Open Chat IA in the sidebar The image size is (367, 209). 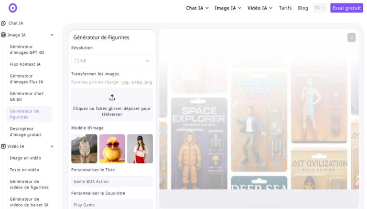(16, 23)
